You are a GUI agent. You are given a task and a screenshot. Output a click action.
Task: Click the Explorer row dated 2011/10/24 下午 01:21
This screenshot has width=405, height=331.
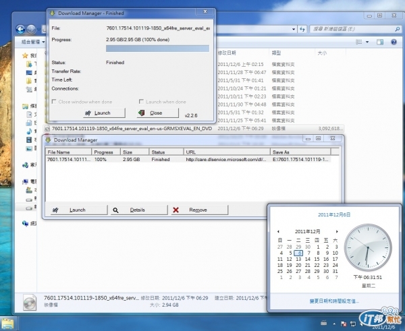tap(194, 88)
